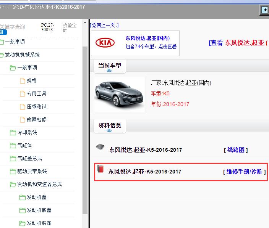Click the 关键字查询 search field
This screenshot has width=269, height=228.
pos(20,27)
